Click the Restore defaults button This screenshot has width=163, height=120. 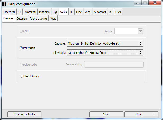click(25, 114)
